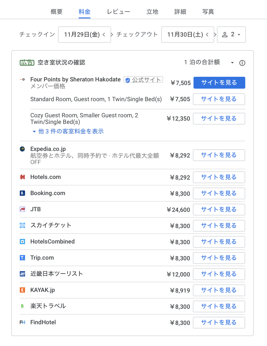Click the メンバー価格 label
This screenshot has height=346, width=267.
point(48,86)
